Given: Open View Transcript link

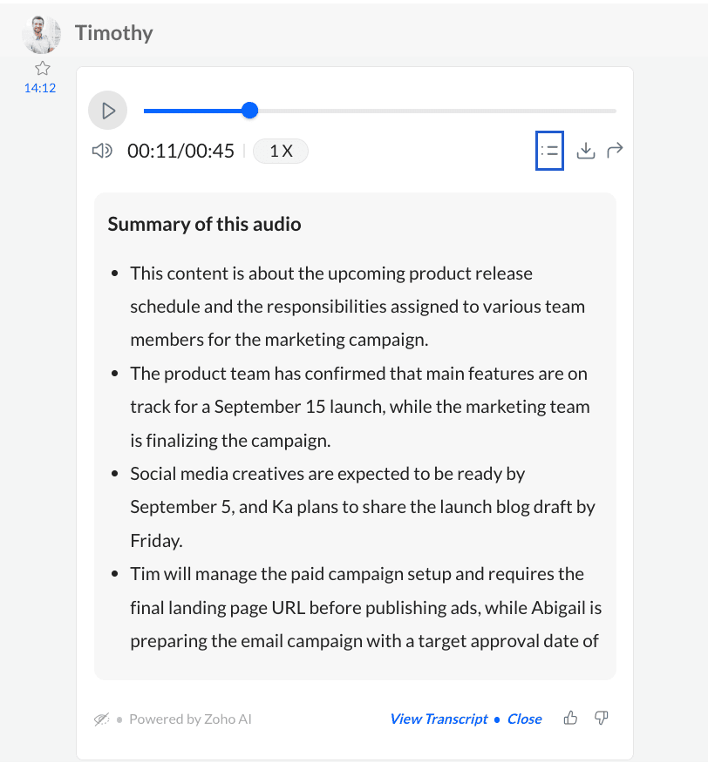Looking at the screenshot, I should click(439, 719).
